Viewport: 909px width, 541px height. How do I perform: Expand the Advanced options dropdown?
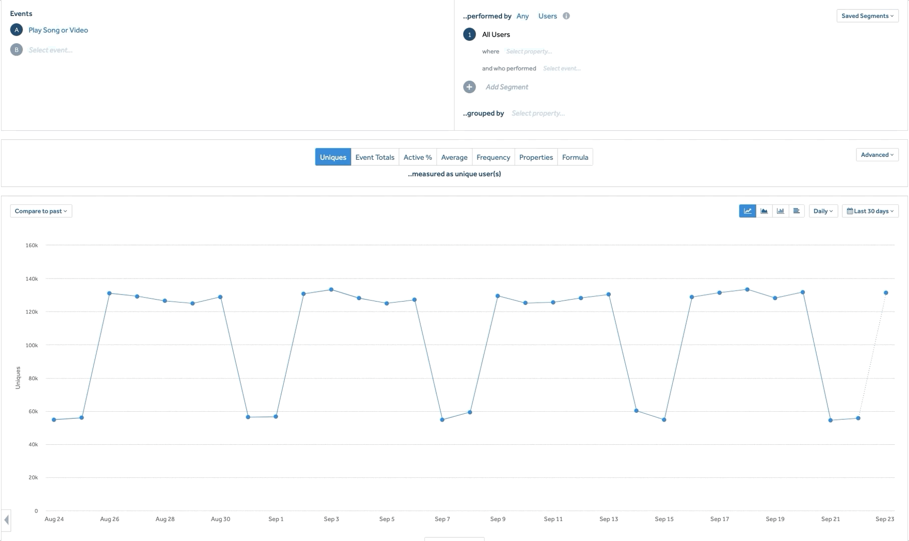pos(877,155)
